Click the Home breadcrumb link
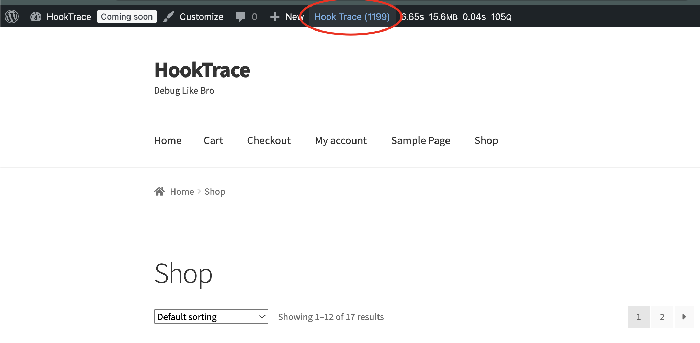700x343 pixels. pyautogui.click(x=182, y=191)
